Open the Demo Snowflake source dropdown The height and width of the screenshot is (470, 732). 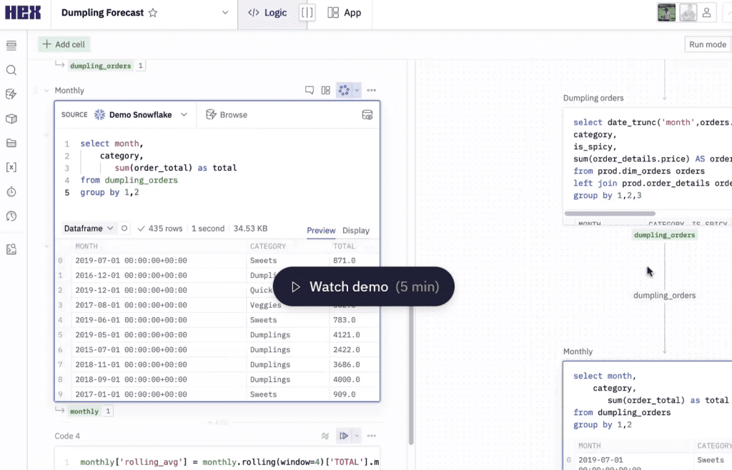click(142, 114)
